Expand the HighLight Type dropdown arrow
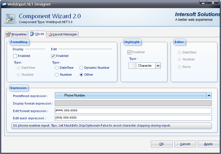Screen dimensions: 221x154 (x=158, y=66)
